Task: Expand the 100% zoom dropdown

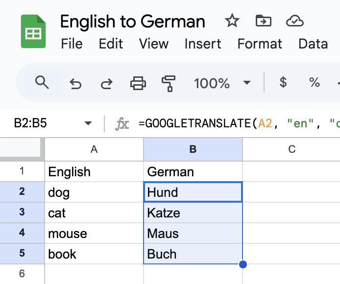Action: coord(247,83)
